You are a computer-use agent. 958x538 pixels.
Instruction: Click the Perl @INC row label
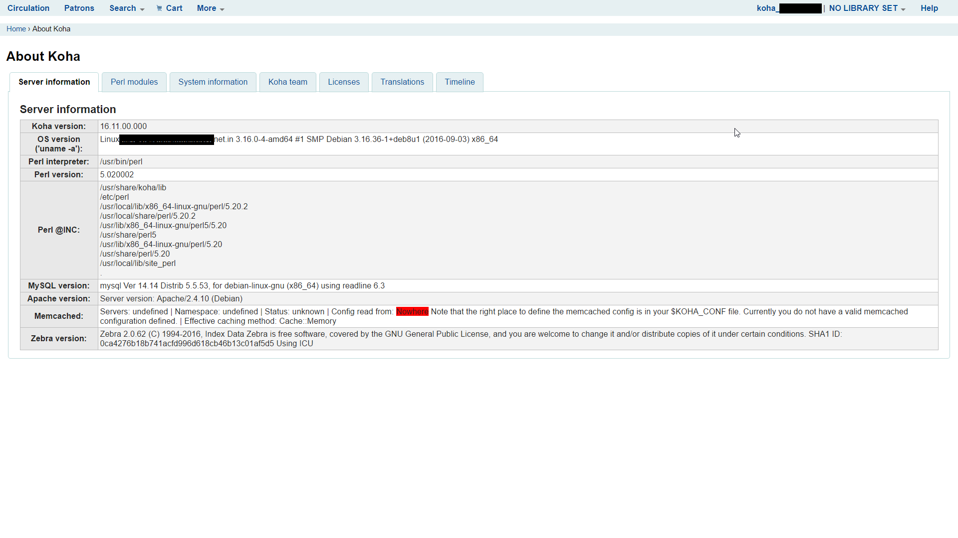(x=59, y=230)
